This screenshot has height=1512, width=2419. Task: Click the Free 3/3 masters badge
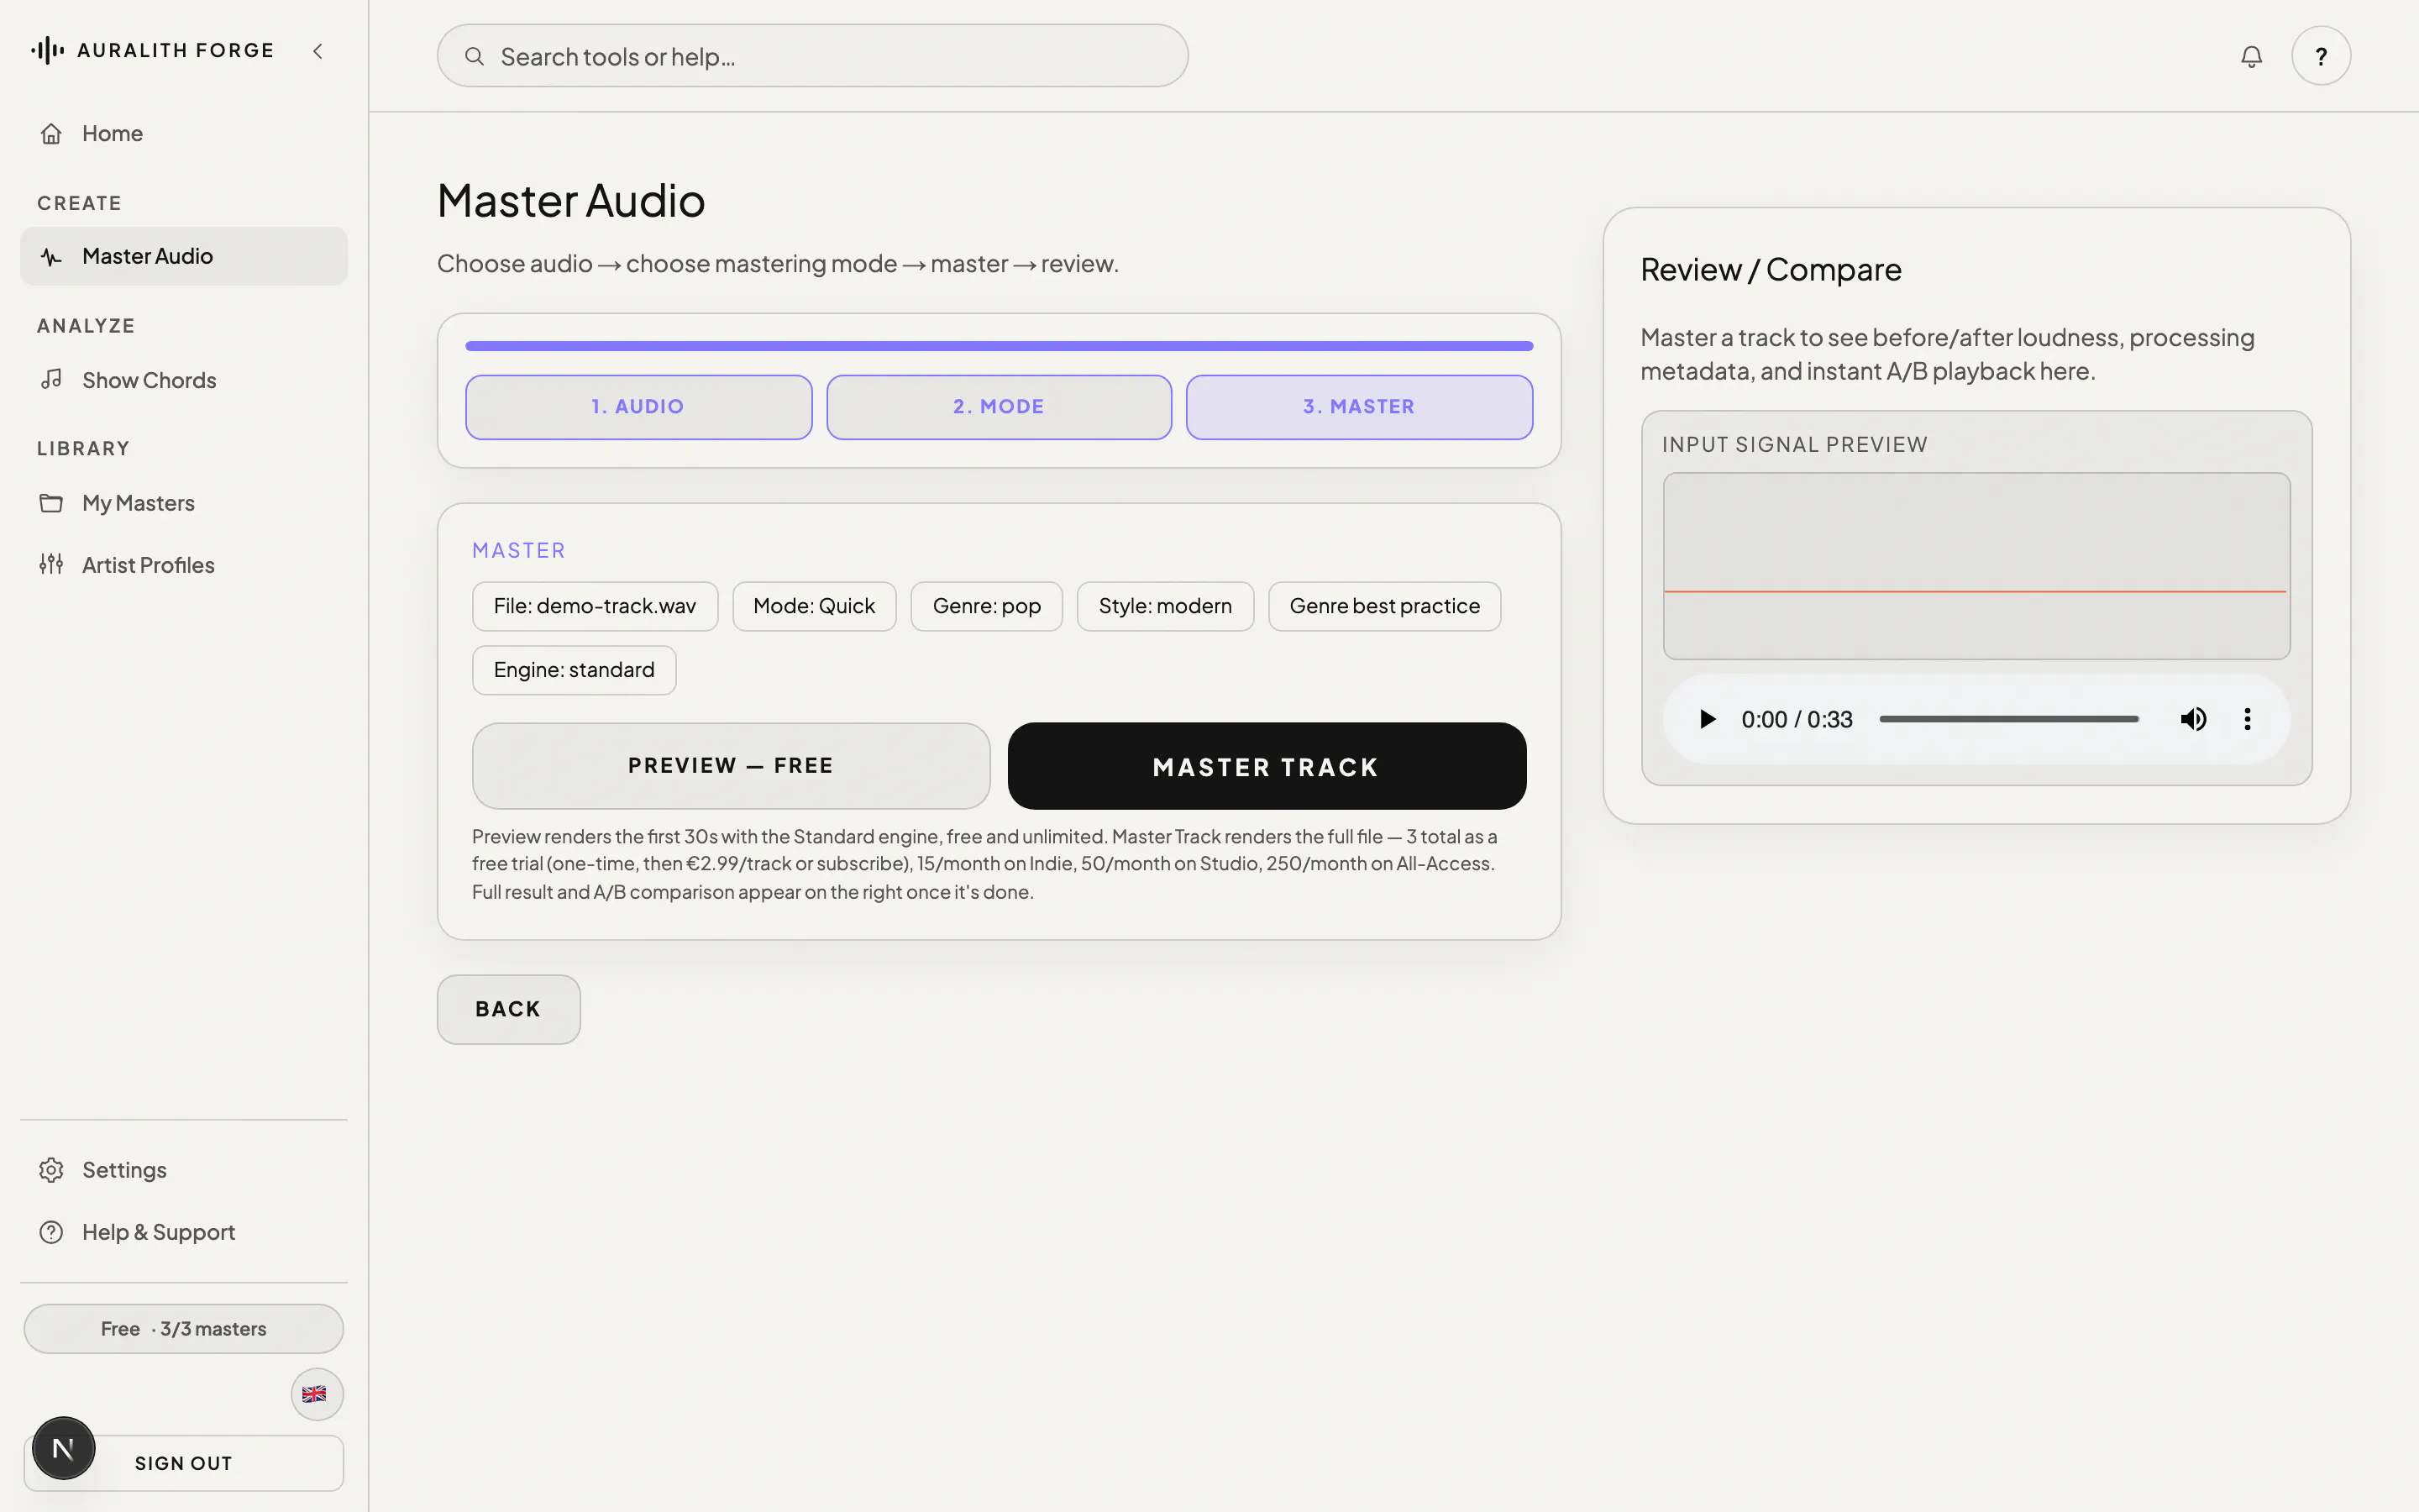pos(184,1329)
